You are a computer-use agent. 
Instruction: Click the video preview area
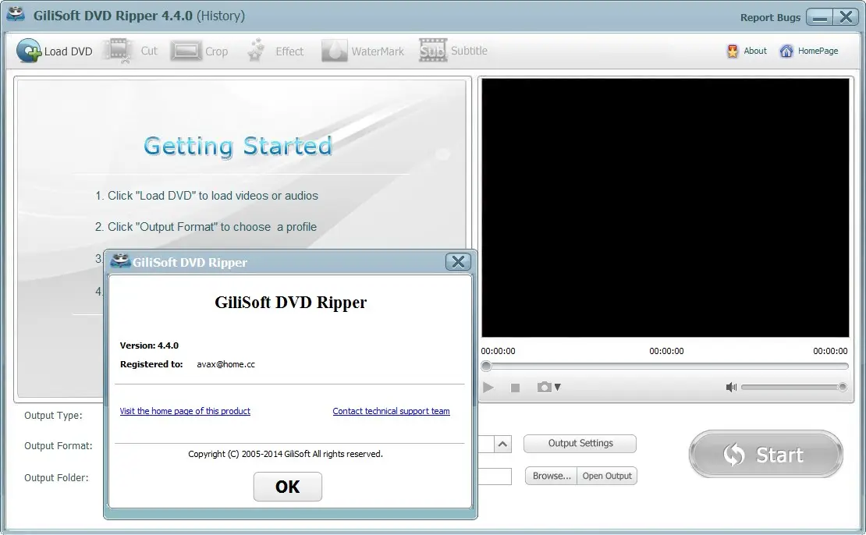665,207
